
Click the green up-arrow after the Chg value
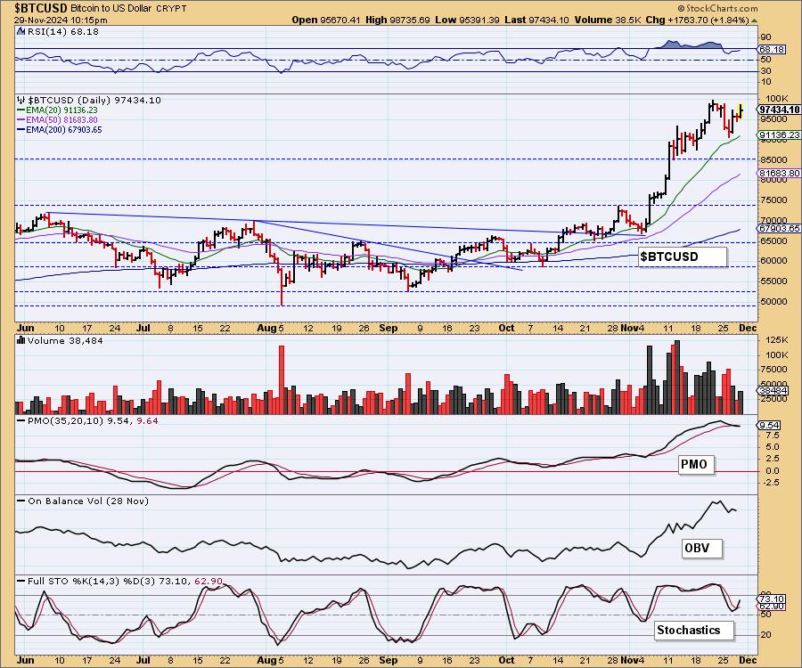tap(755, 20)
